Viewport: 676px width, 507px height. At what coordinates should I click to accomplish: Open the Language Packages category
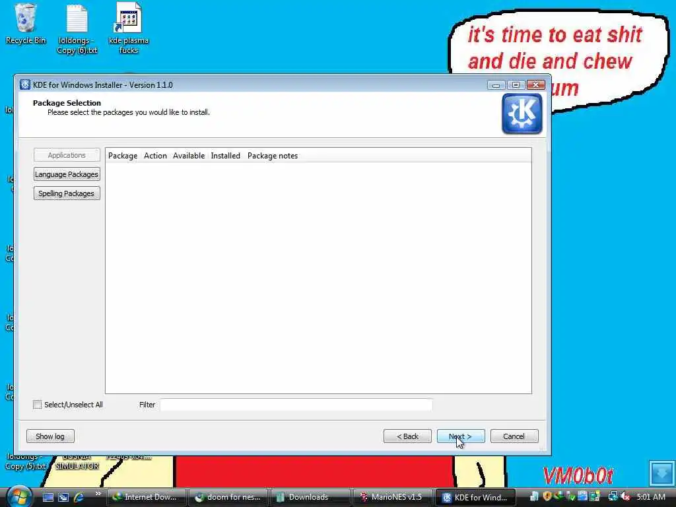[x=67, y=174]
